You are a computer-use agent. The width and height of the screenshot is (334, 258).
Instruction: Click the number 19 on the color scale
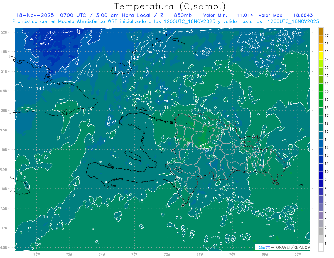click(327, 100)
